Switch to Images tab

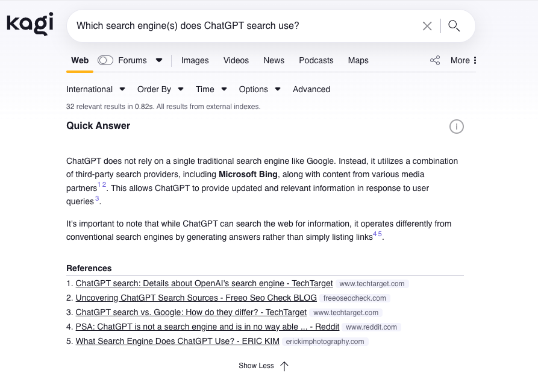(x=195, y=60)
